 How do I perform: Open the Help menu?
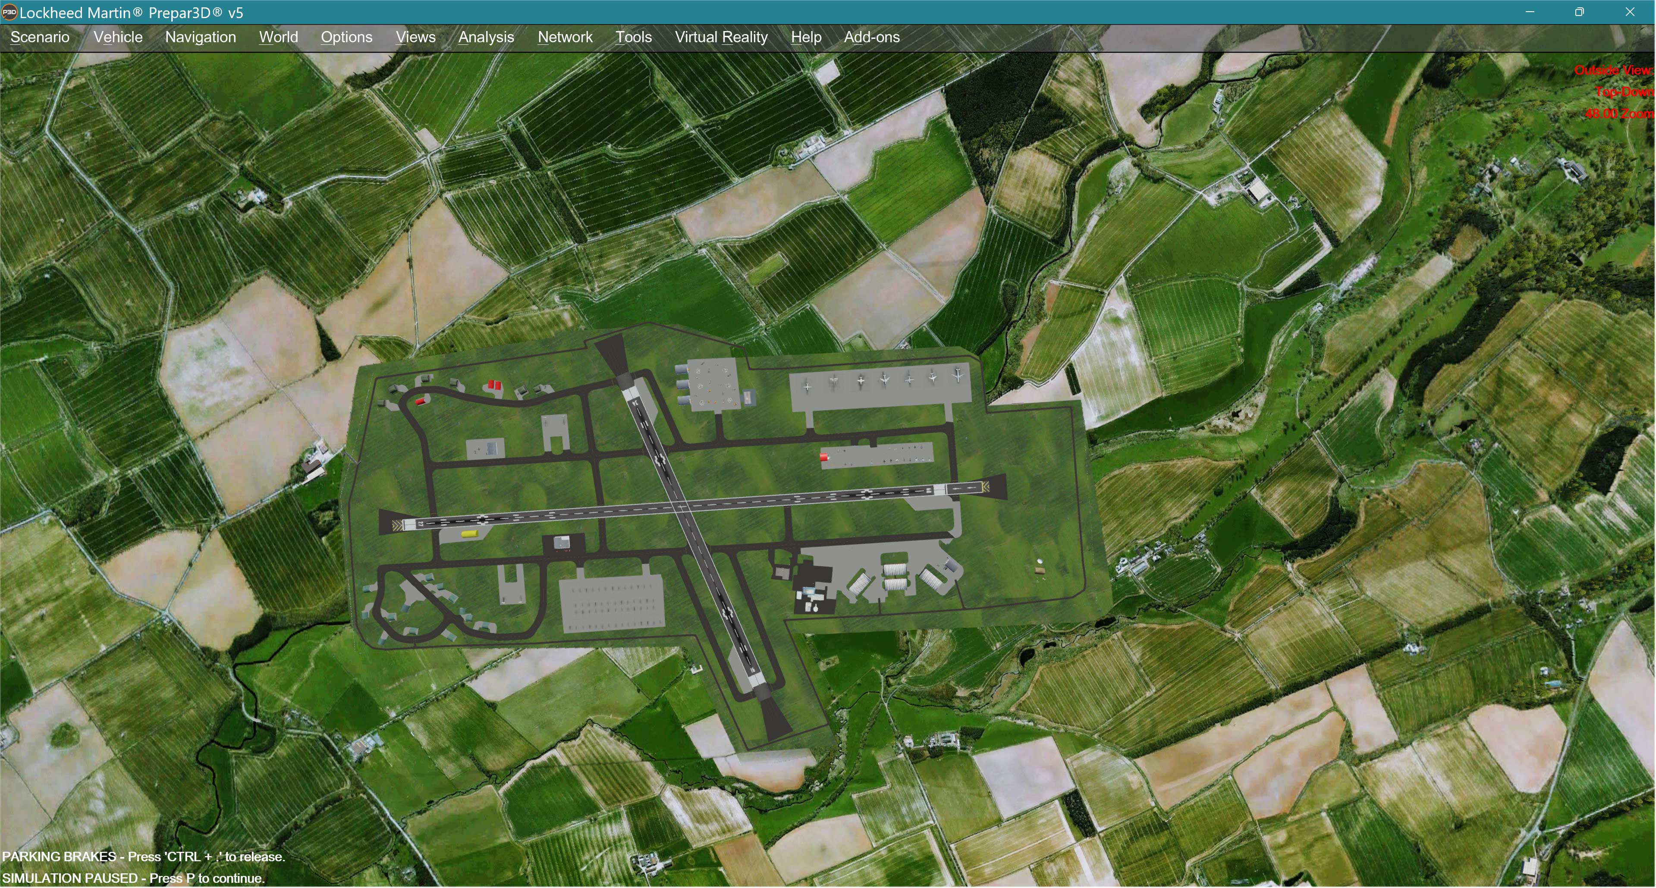(x=806, y=37)
